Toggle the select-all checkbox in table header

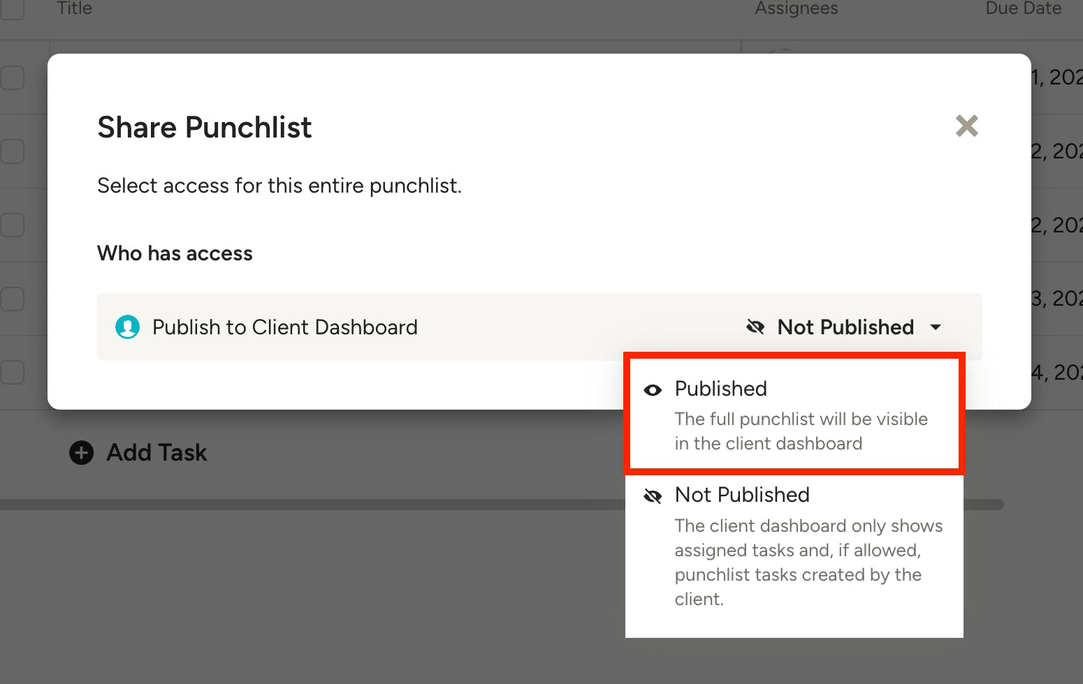[x=12, y=8]
